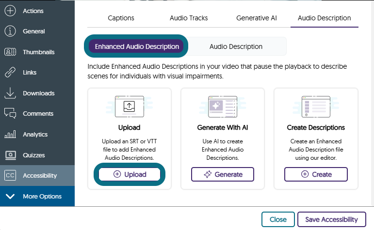Viewport: 374px width, 230px height.
Task: Click the 'Generate With AI' heading
Action: pos(223,128)
